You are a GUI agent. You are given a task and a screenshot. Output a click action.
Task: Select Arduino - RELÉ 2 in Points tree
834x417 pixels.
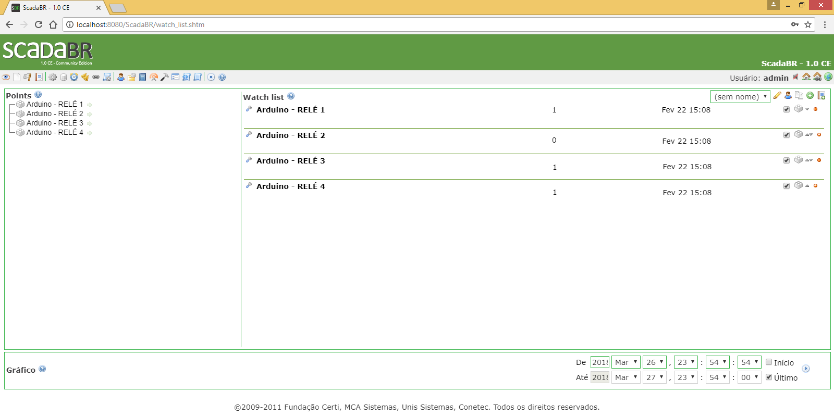tap(55, 113)
